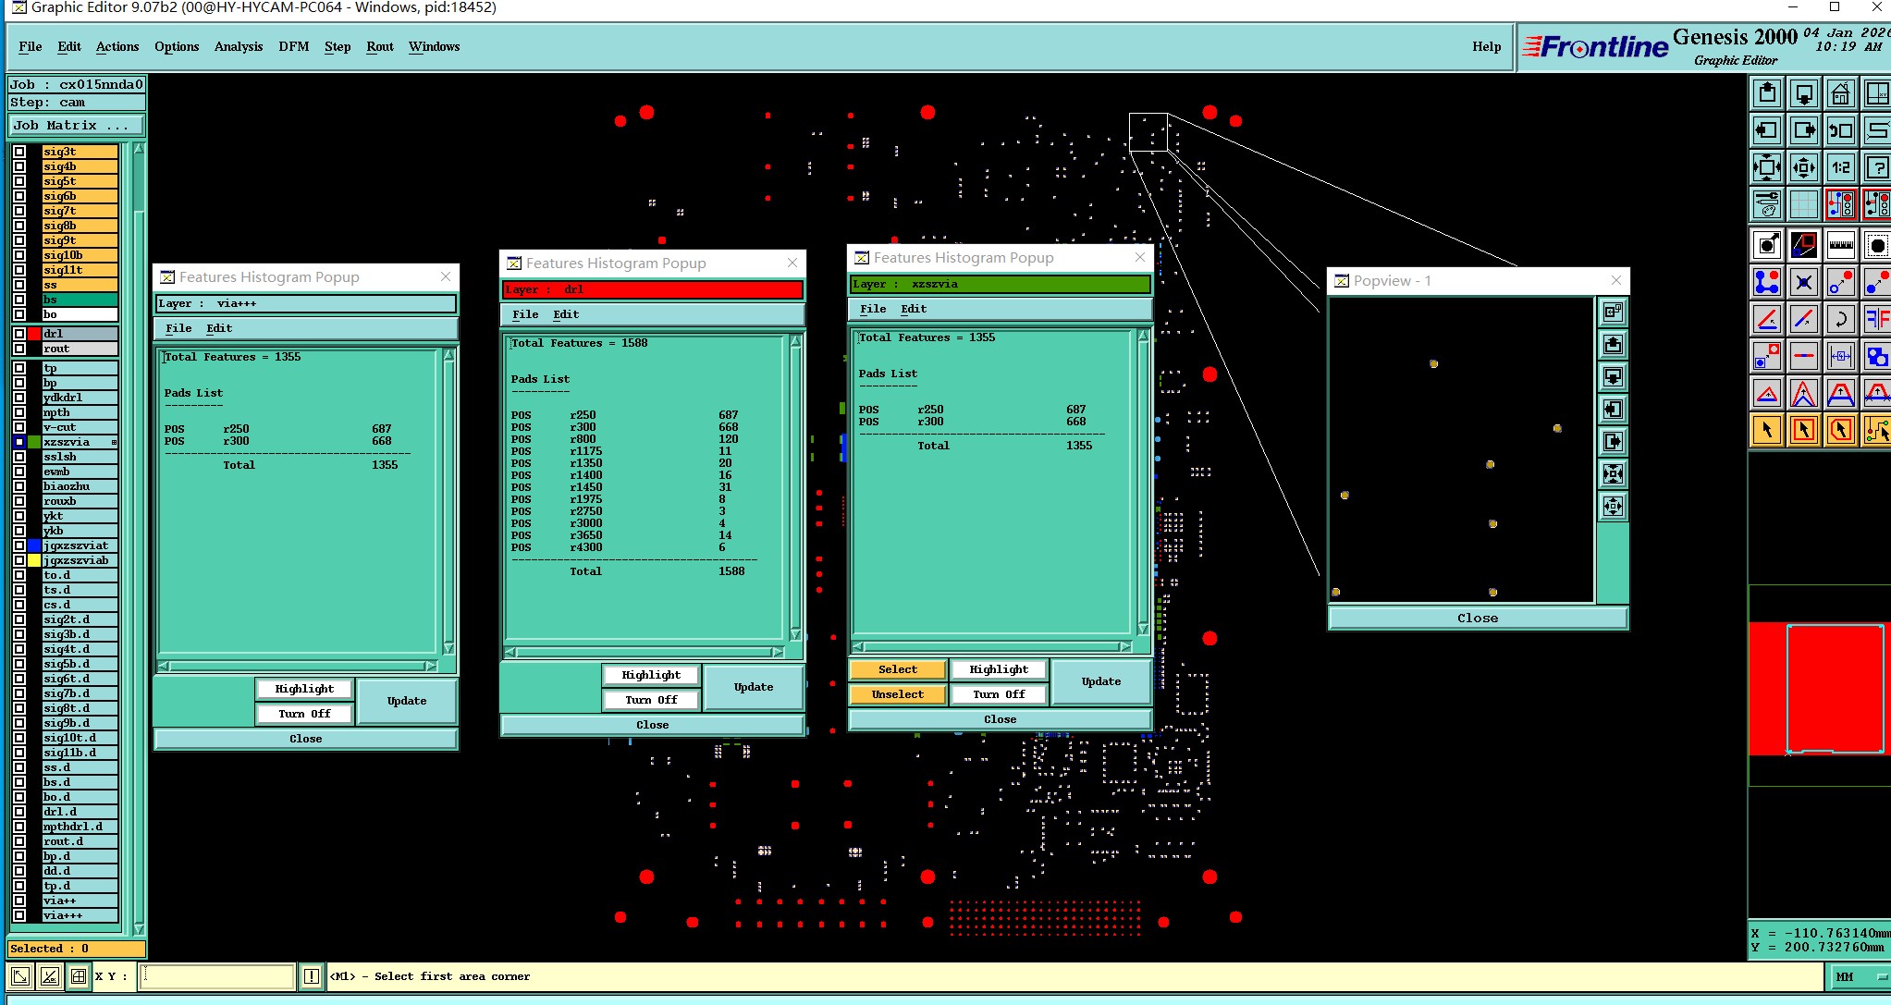Viewport: 1891px width, 1005px height.
Task: Click the Home view icon
Action: tap(1840, 93)
